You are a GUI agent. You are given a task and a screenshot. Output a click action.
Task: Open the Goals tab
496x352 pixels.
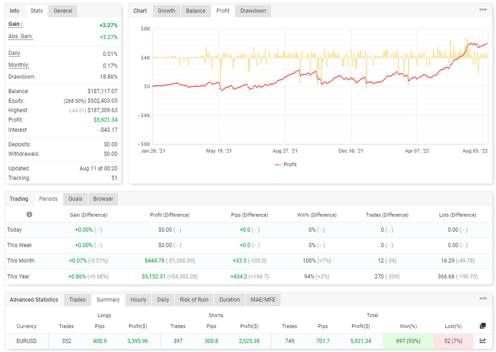[75, 199]
